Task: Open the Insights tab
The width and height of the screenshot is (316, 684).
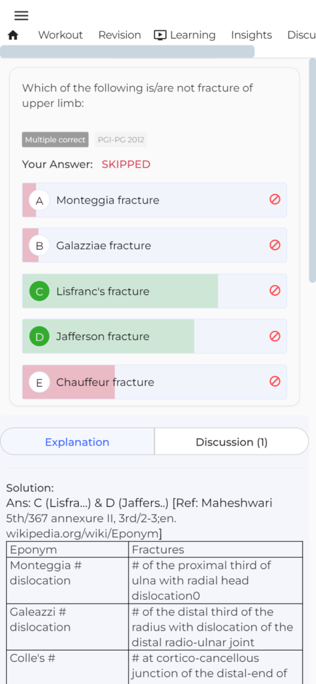Action: 251,35
